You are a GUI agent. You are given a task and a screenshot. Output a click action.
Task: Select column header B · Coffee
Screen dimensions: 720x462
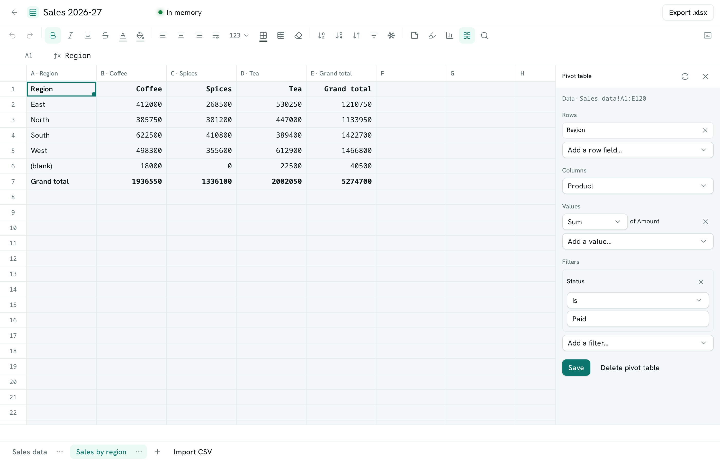tap(131, 73)
